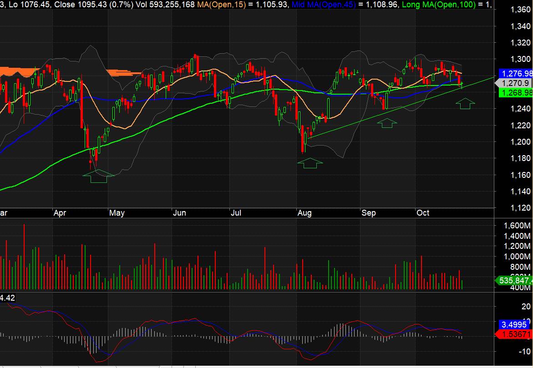Viewport: 533px width, 368px height.
Task: Click the green 535,847 volume tag
Action: coord(514,280)
